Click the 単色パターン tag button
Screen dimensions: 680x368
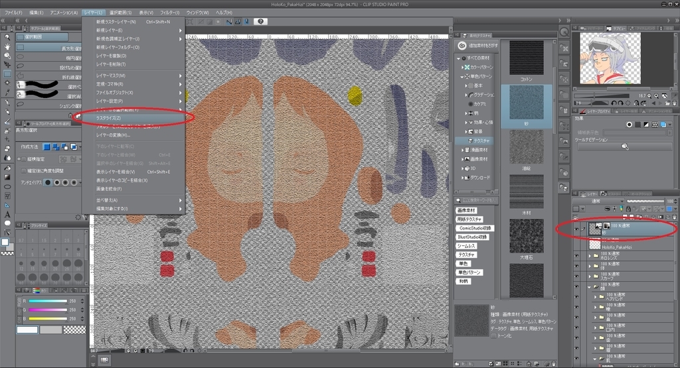pos(469,273)
